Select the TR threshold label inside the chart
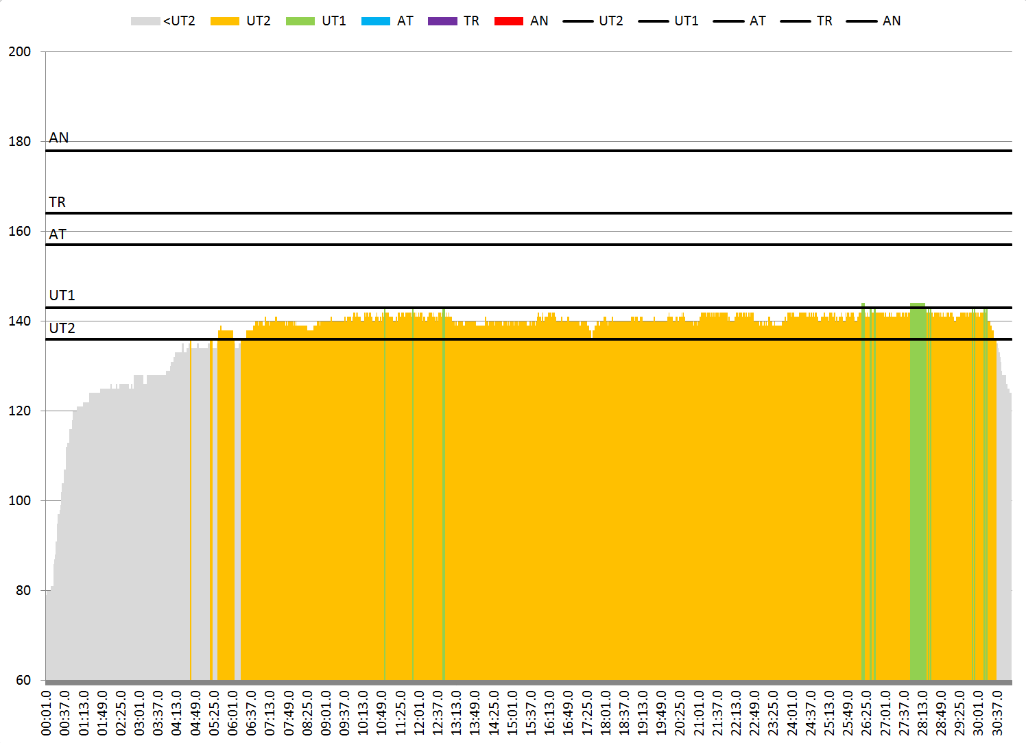This screenshot has height=743, width=1026. pyautogui.click(x=57, y=202)
